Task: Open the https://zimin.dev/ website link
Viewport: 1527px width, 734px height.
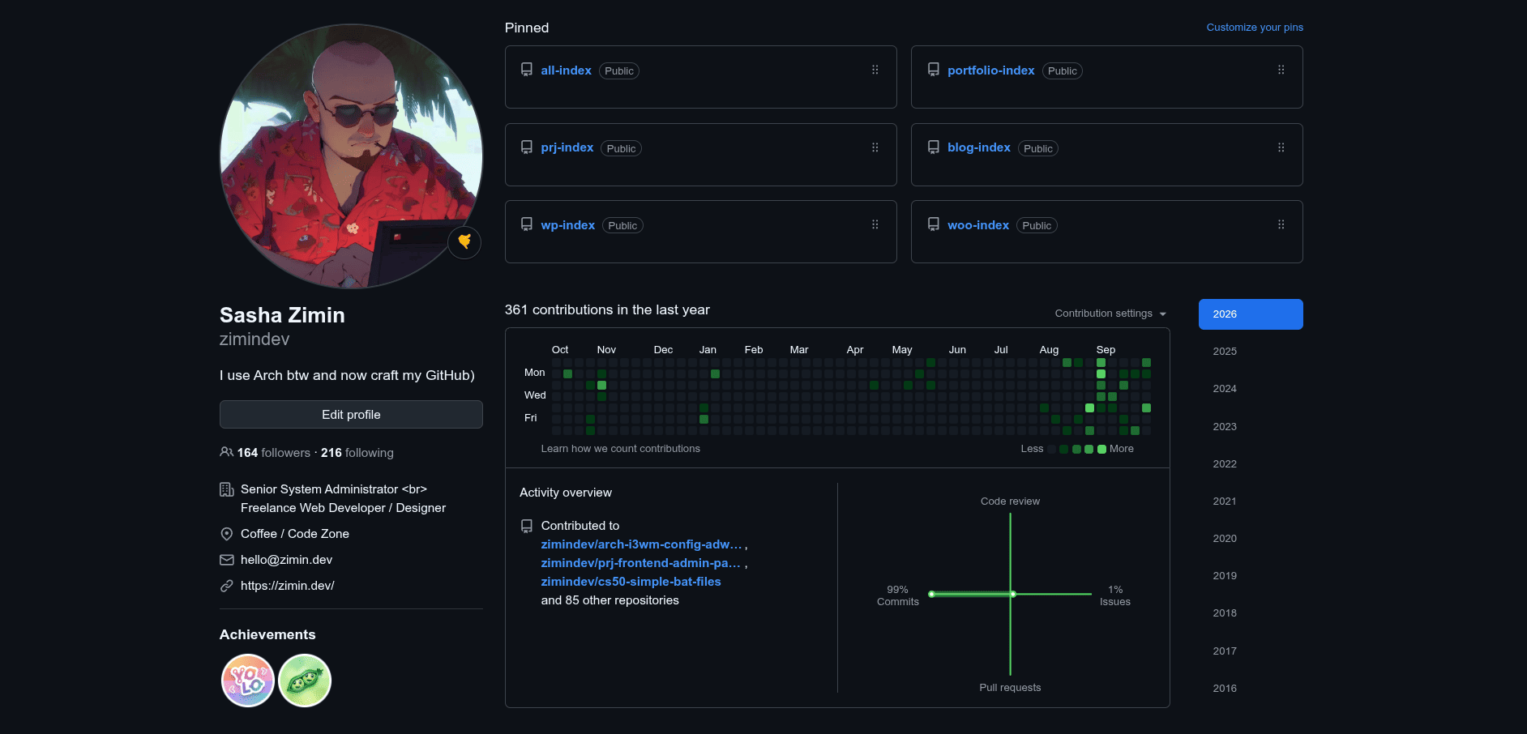Action: [287, 586]
